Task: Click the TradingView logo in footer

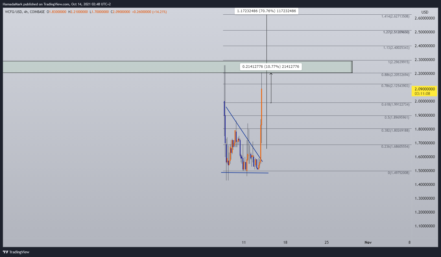Action: pos(16,252)
